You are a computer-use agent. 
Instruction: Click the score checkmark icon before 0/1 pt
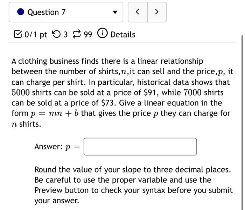point(17,34)
